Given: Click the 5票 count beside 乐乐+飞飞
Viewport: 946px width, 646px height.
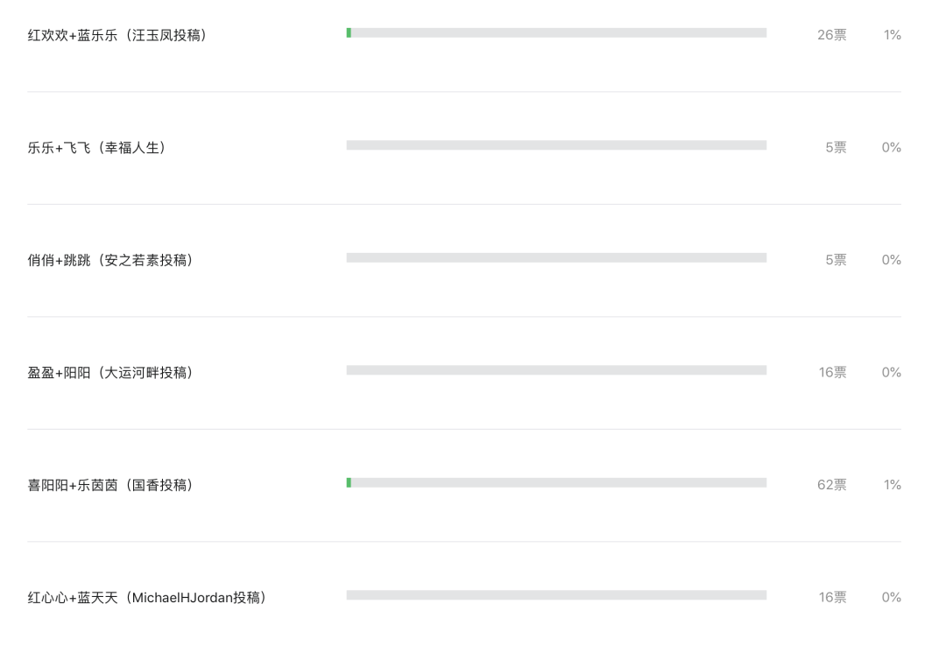Looking at the screenshot, I should (836, 147).
